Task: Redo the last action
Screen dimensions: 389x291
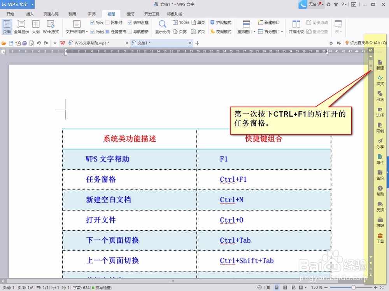Action: click(46, 43)
